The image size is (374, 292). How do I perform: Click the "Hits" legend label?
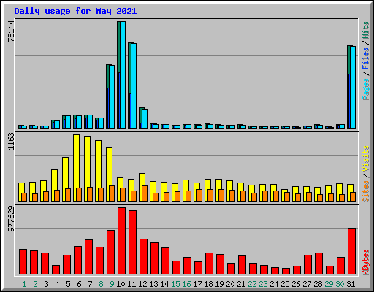point(365,30)
